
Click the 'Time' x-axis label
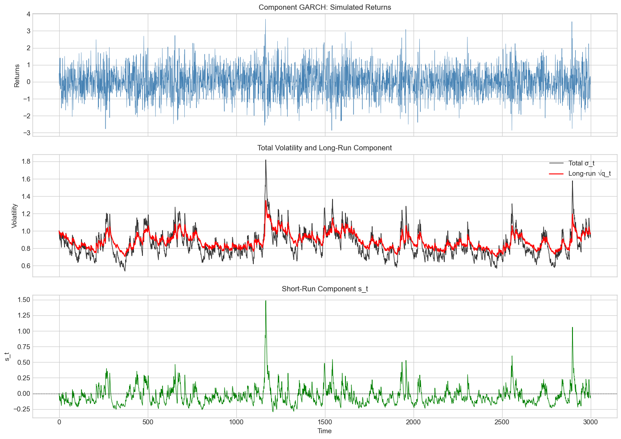325,431
